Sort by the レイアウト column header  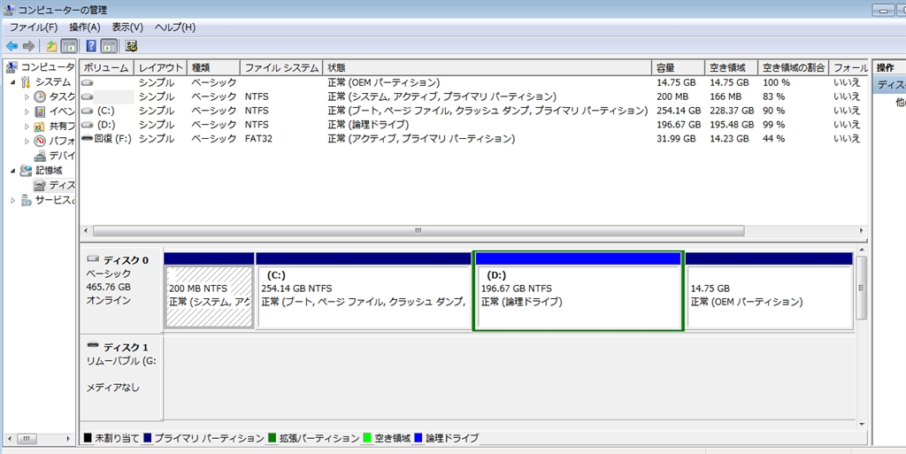161,67
